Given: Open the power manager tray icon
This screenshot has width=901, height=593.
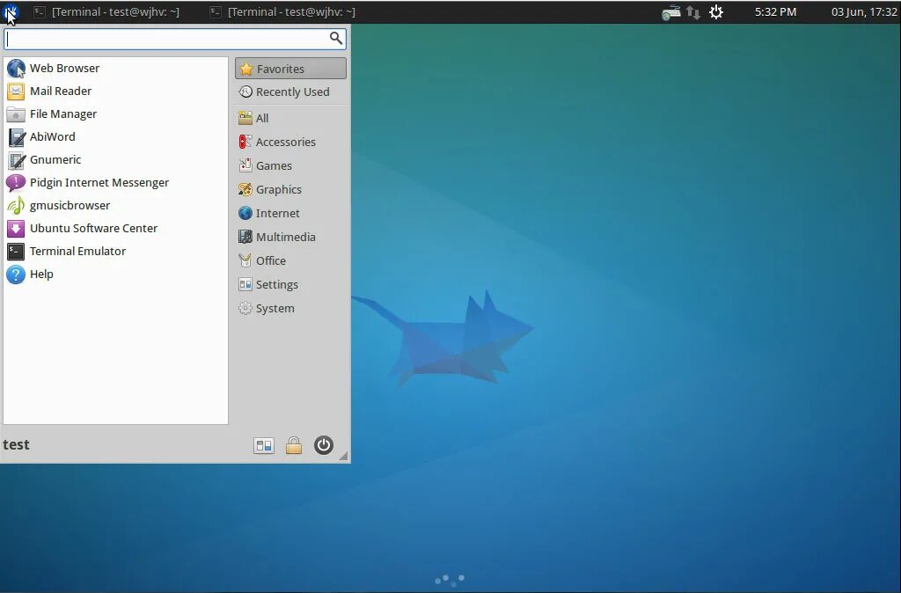Looking at the screenshot, I should [x=716, y=12].
